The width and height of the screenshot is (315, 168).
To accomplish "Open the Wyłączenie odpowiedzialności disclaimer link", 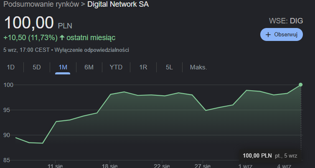I will (x=91, y=50).
